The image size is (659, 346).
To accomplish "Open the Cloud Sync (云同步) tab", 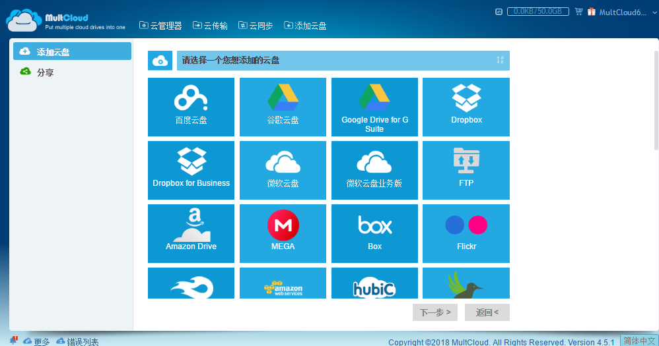I will (x=256, y=26).
